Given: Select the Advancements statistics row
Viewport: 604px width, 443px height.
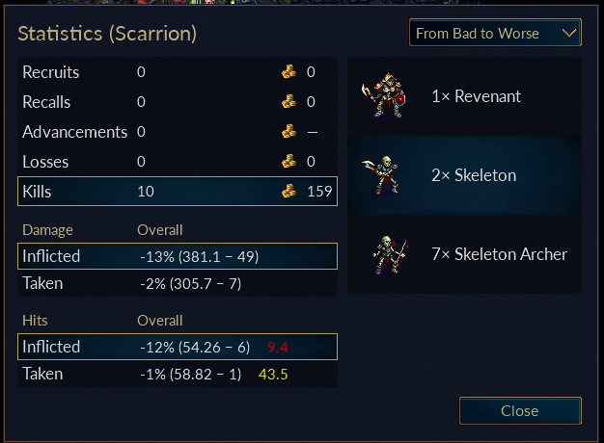Looking at the screenshot, I should pyautogui.click(x=178, y=132).
